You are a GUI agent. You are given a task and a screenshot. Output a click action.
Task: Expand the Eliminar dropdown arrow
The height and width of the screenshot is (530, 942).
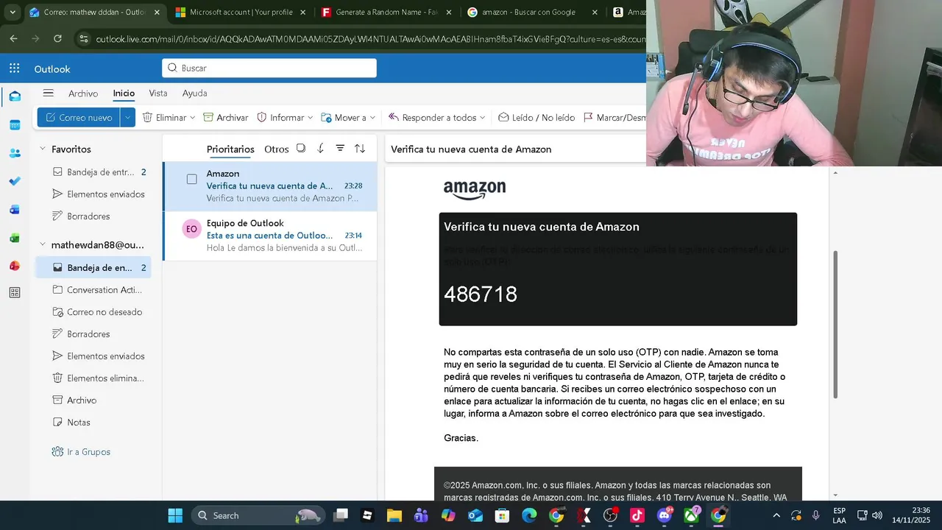(193, 118)
